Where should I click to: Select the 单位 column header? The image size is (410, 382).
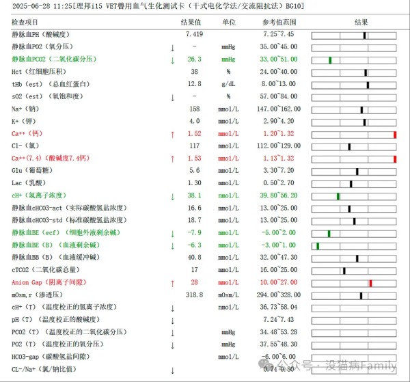229,23
